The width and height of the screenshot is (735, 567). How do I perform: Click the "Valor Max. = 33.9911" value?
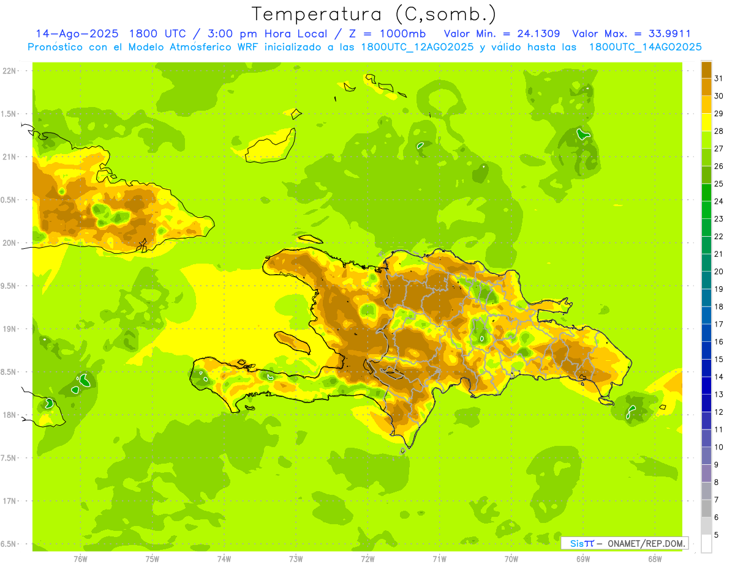click(x=631, y=34)
